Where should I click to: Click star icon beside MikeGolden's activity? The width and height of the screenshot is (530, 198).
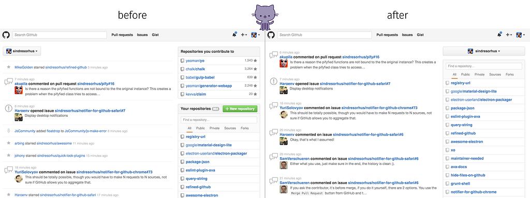click(8, 67)
